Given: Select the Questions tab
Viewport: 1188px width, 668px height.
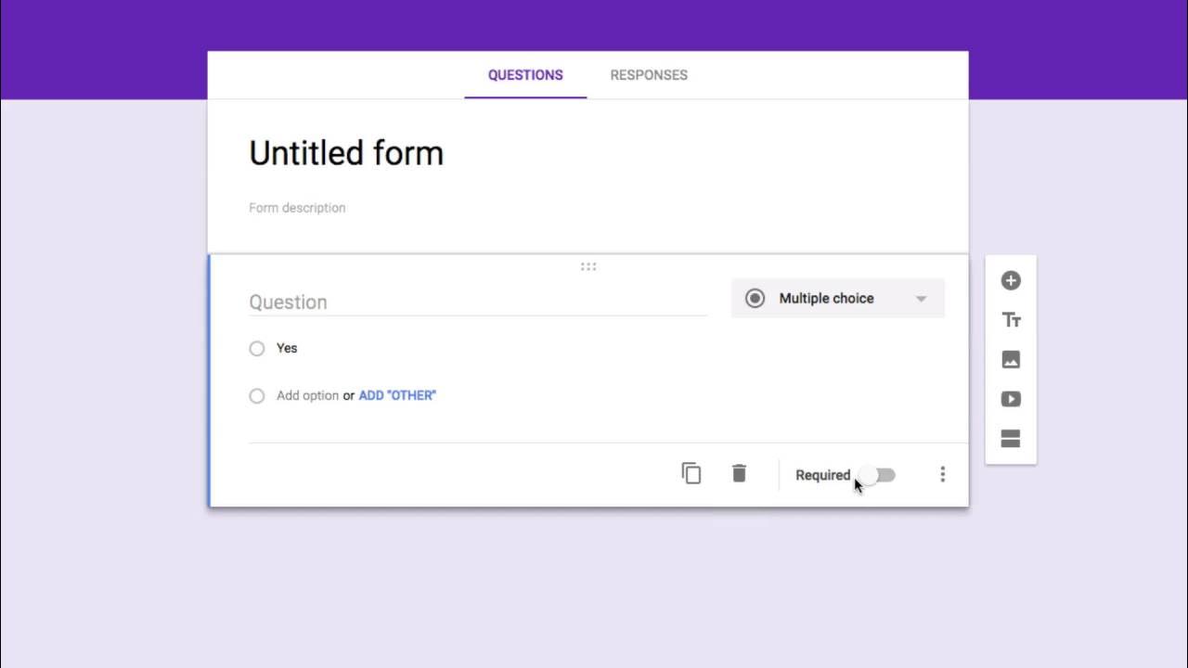Looking at the screenshot, I should (x=525, y=75).
